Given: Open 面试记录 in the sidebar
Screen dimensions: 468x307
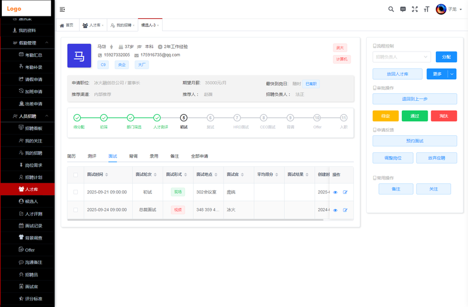Looking at the screenshot, I should pyautogui.click(x=27, y=226).
